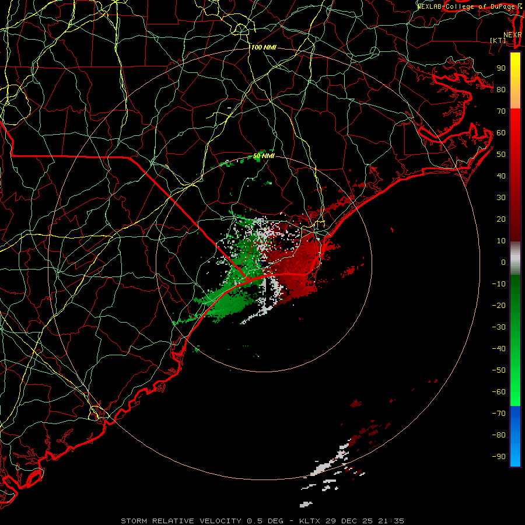Click the gray zero-velocity segment of the color bar
The width and height of the screenshot is (525, 525).
[515, 258]
